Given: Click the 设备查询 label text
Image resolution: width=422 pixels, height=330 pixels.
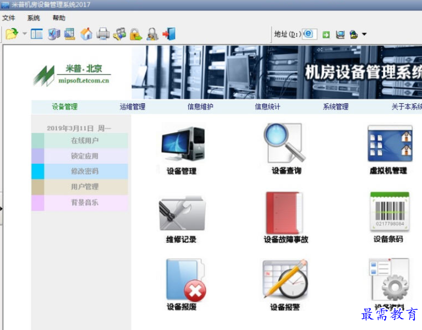Looking at the screenshot, I should point(286,170).
